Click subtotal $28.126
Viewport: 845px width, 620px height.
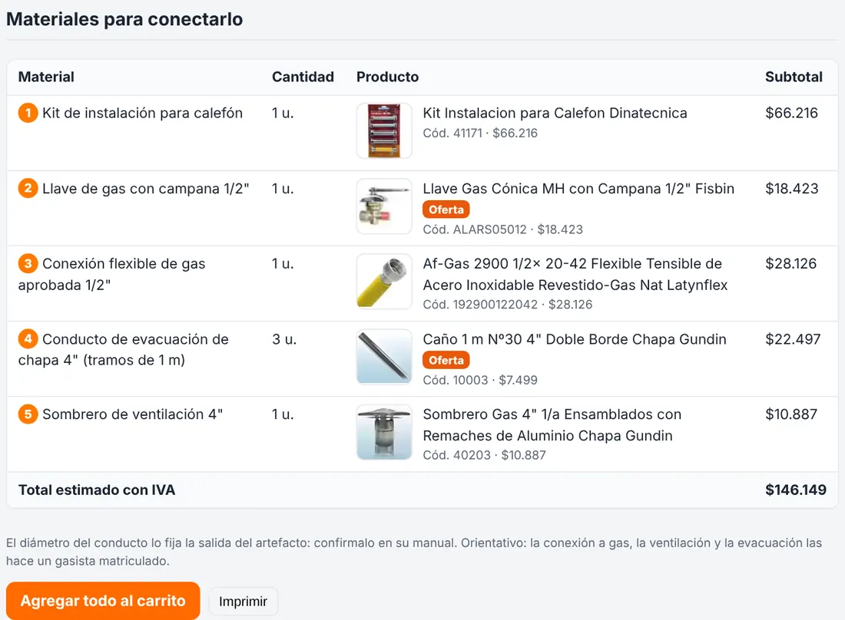[x=791, y=264]
